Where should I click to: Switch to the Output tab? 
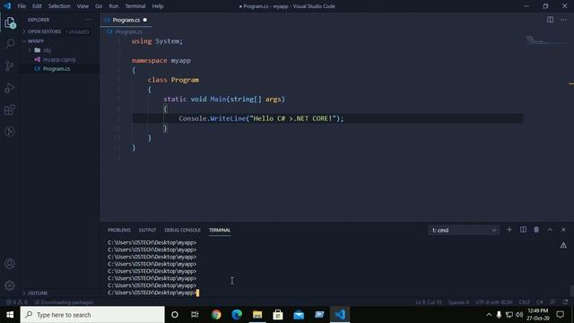147,230
